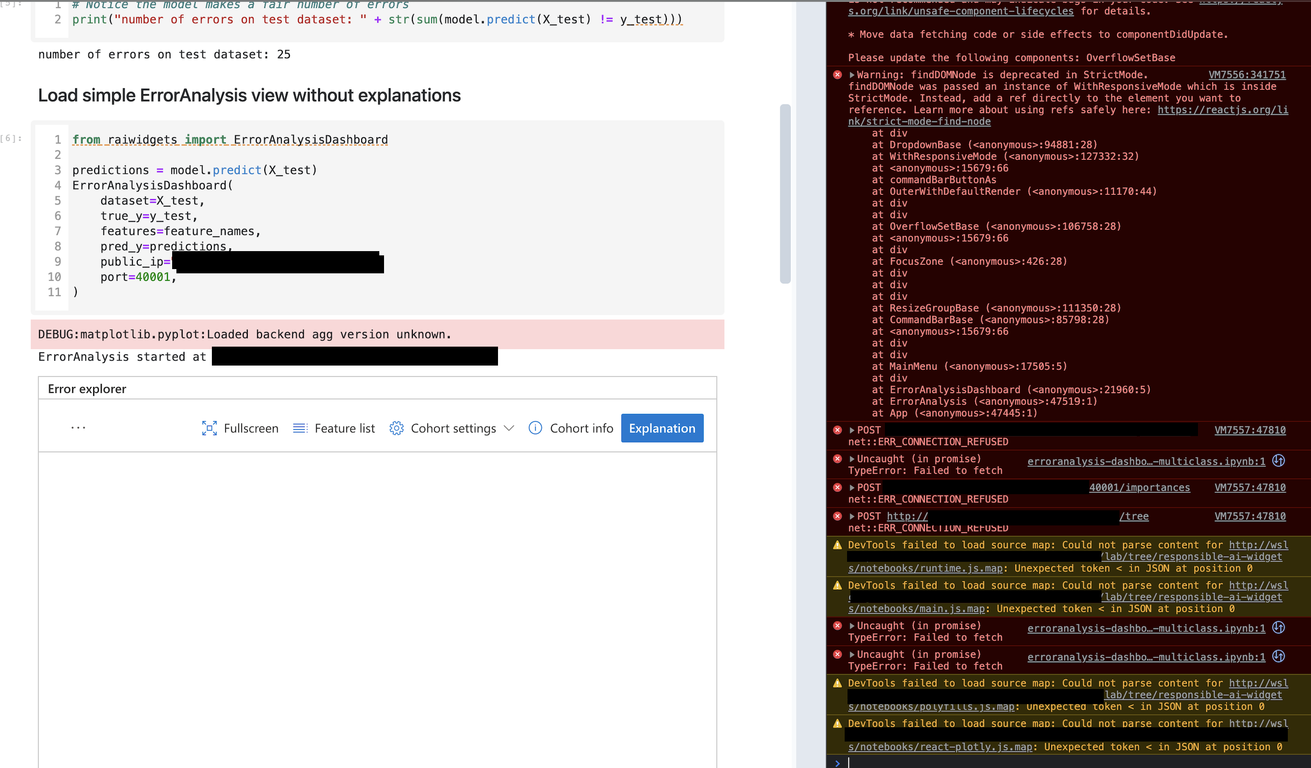Expand the POST 40001/importances error entry
The height and width of the screenshot is (768, 1311).
click(852, 488)
